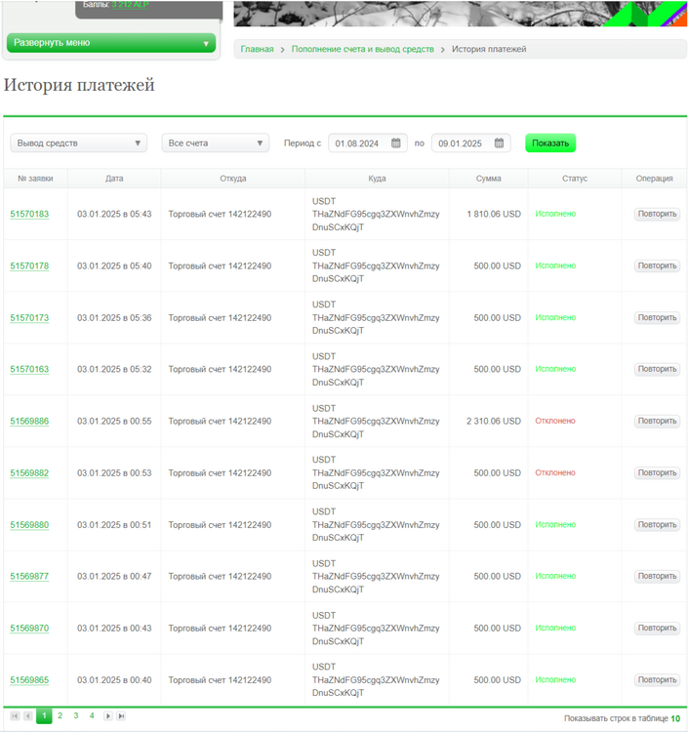Click 'Исполнено' status of request 51570183
This screenshot has height=732, width=688.
click(555, 214)
